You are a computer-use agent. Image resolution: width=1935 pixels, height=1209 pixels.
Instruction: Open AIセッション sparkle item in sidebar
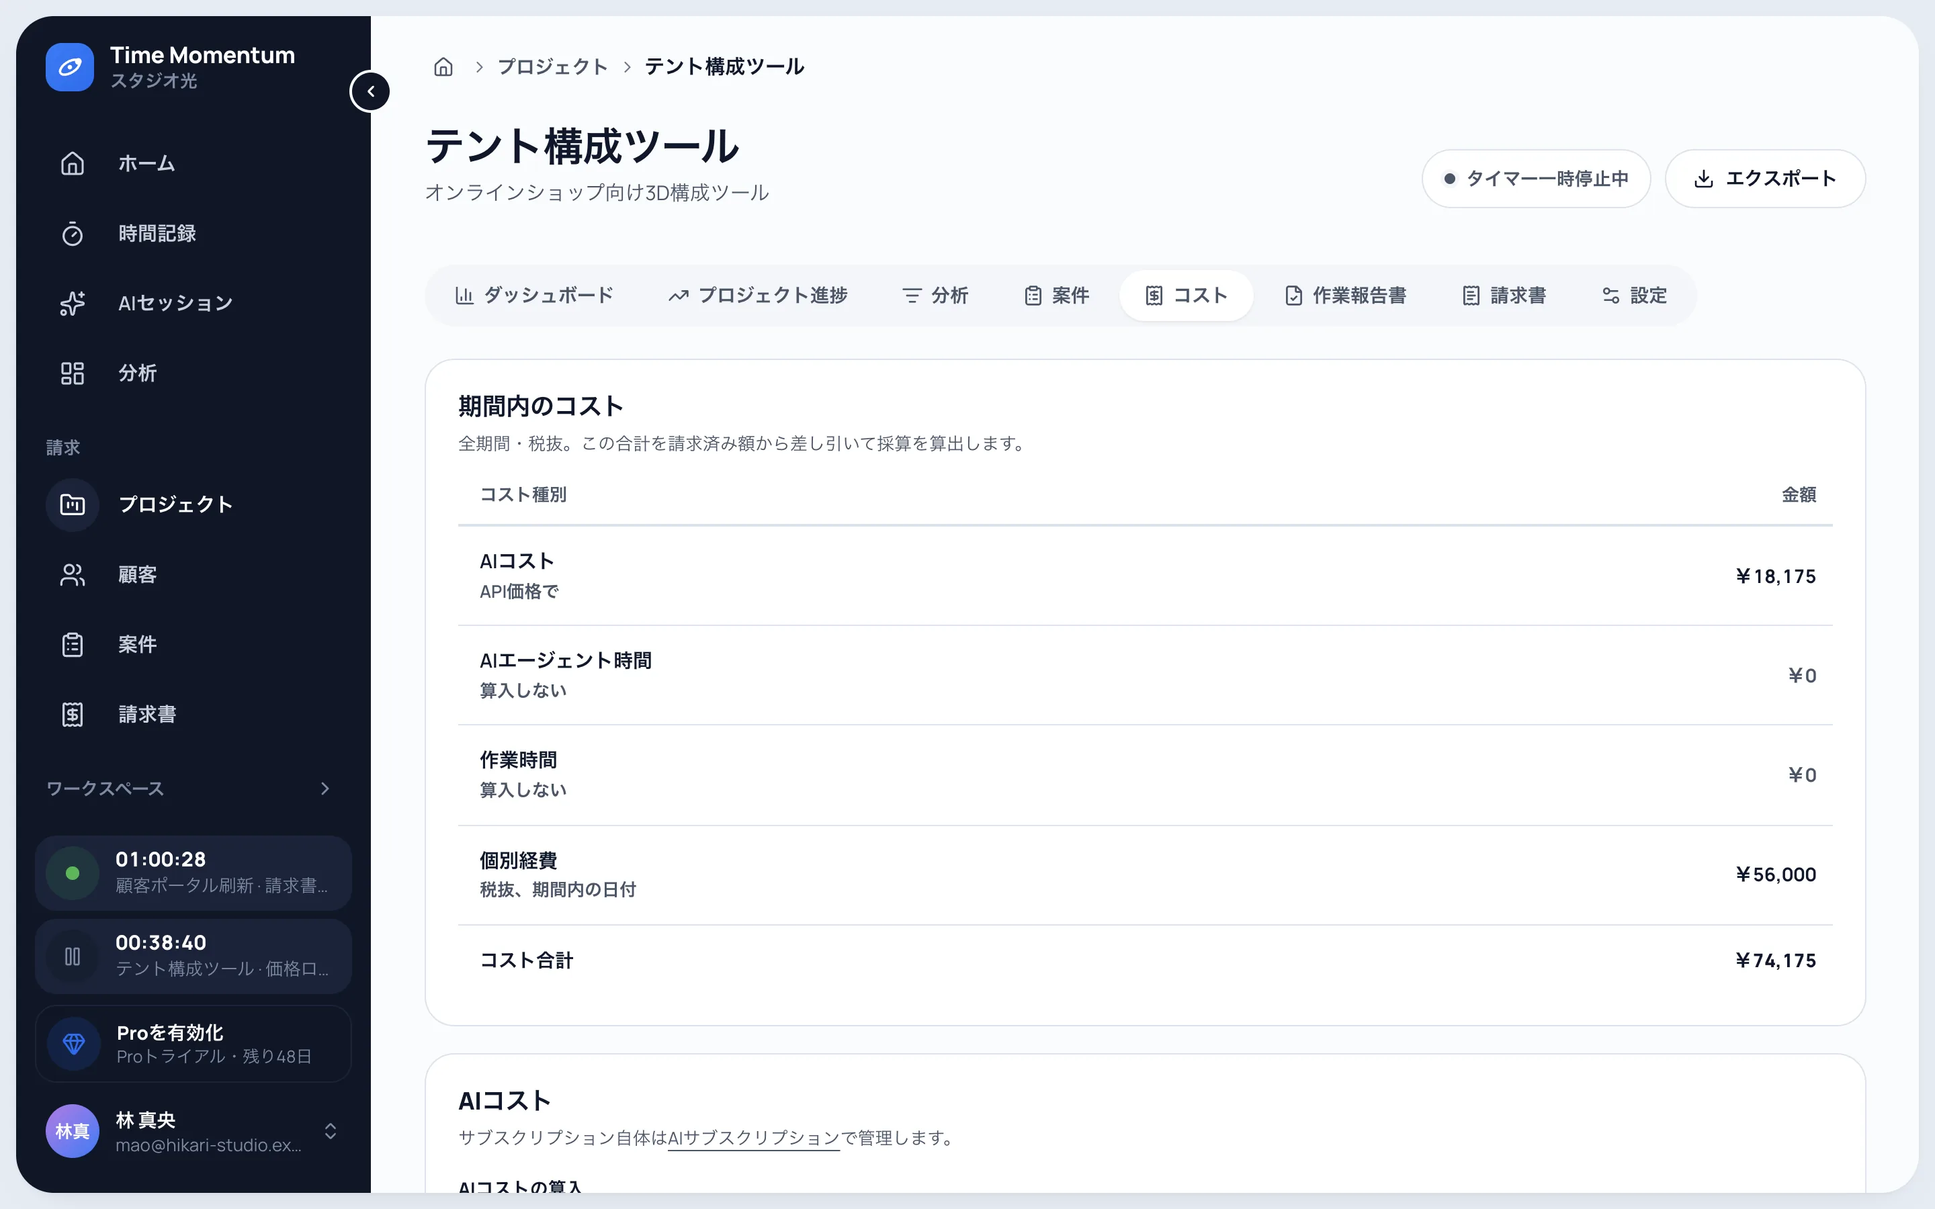click(193, 303)
